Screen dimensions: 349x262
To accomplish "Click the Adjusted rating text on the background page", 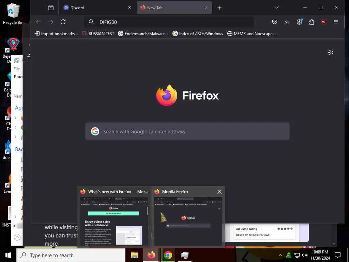I will [x=246, y=229].
